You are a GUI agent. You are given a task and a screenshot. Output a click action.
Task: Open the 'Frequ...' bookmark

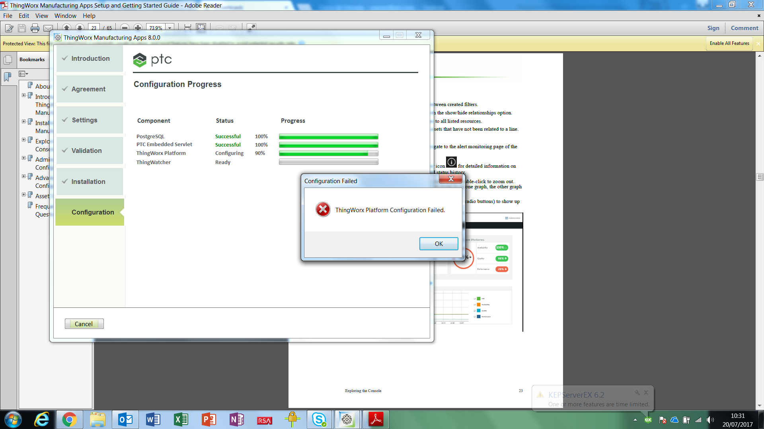42,210
